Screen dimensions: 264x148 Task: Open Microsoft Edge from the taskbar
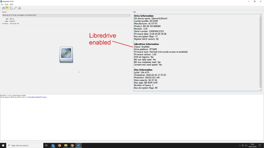point(53,145)
